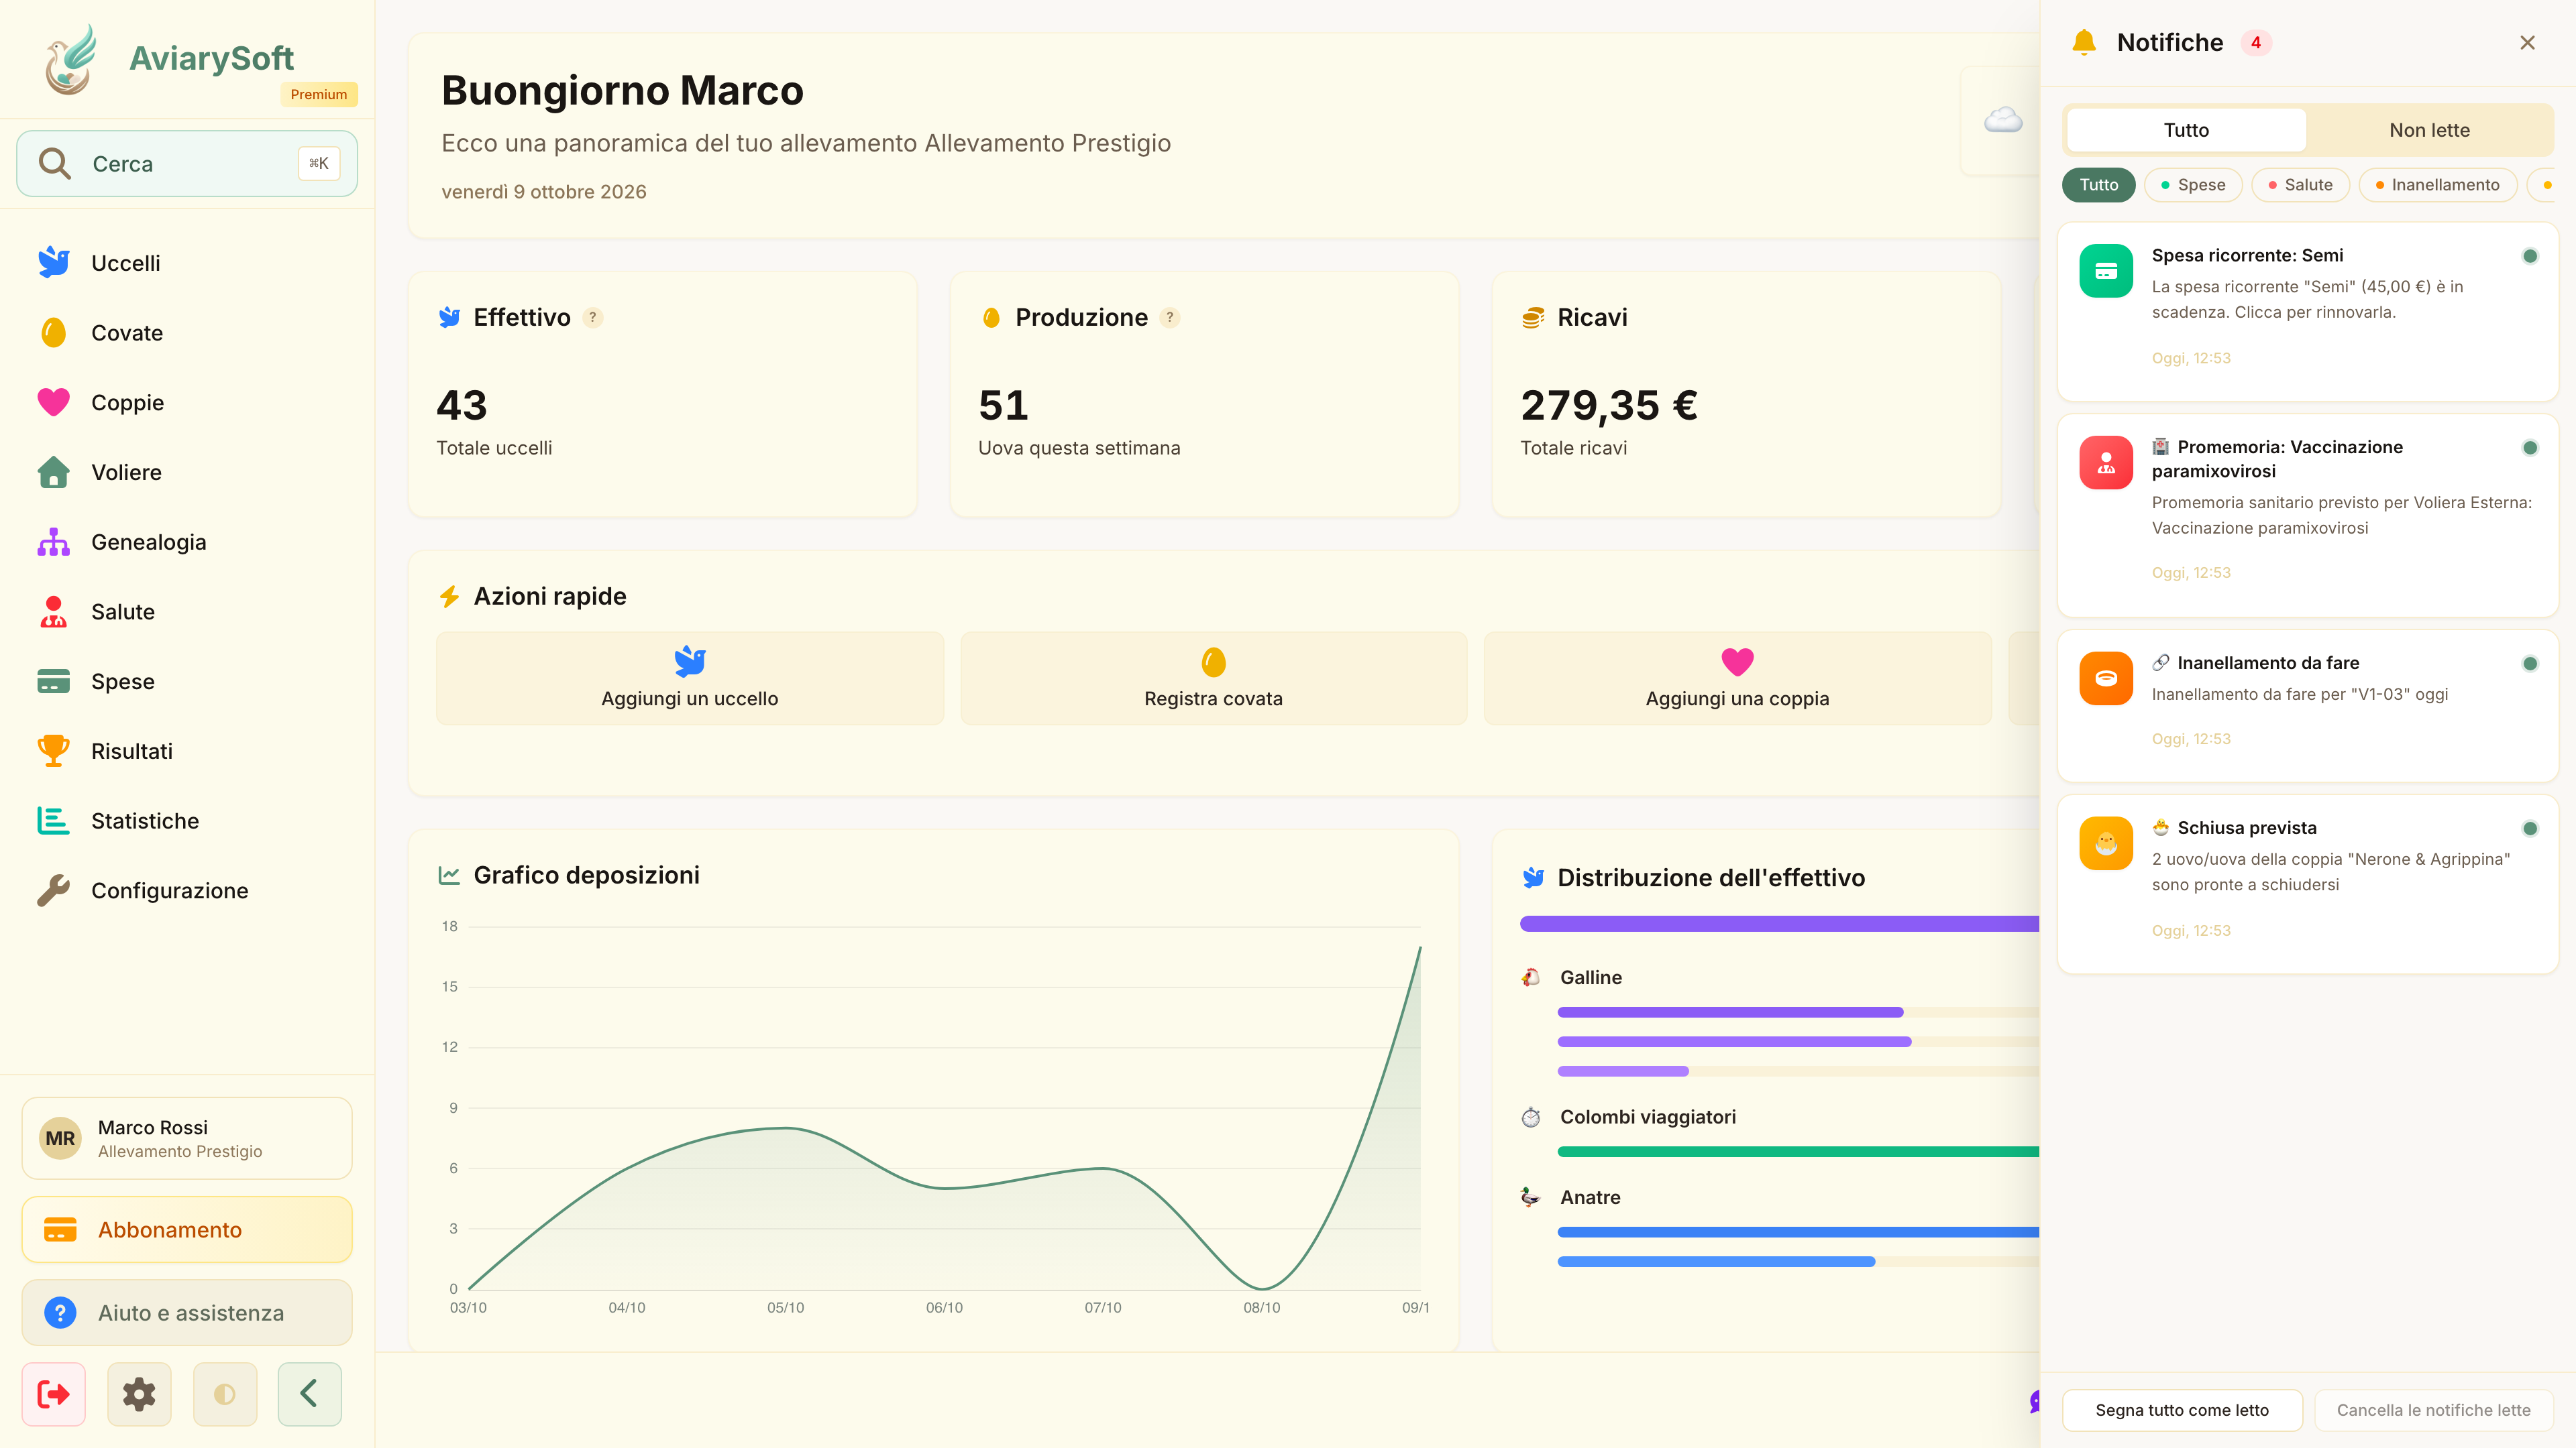
Task: Click the Statistiche chart icon
Action: pos(53,821)
